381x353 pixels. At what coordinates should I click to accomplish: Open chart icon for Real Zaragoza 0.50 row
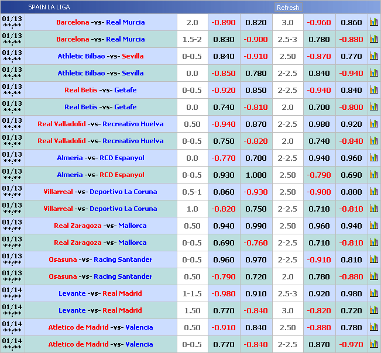[x=373, y=226]
